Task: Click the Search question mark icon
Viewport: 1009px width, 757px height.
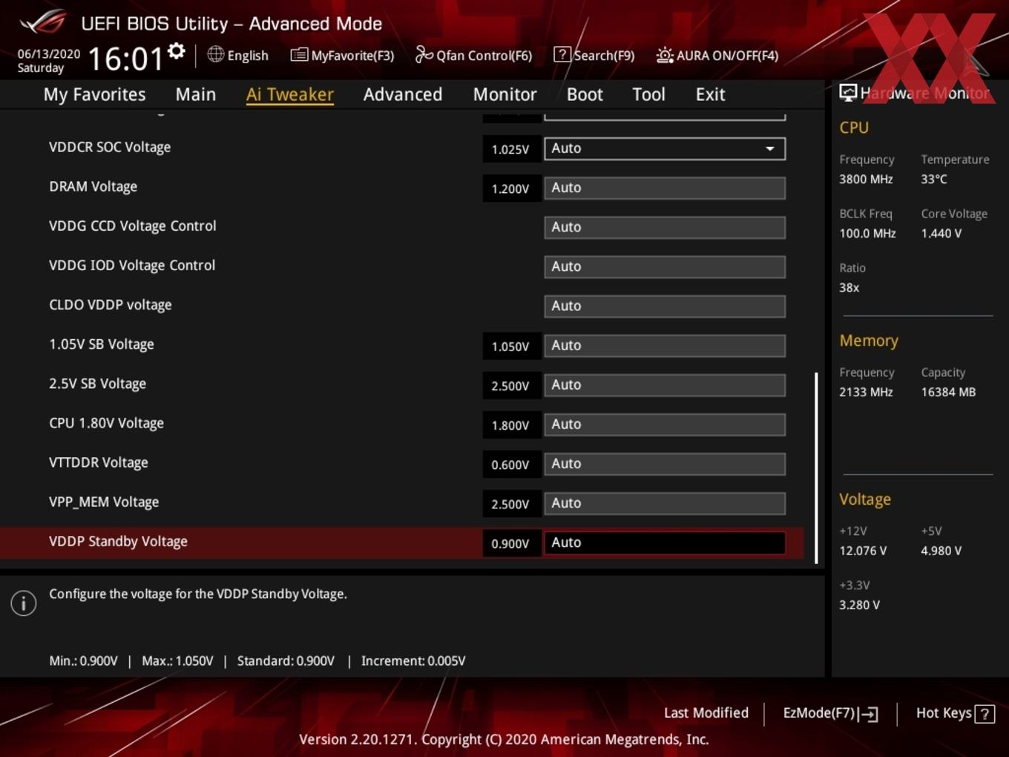Action: pos(562,54)
